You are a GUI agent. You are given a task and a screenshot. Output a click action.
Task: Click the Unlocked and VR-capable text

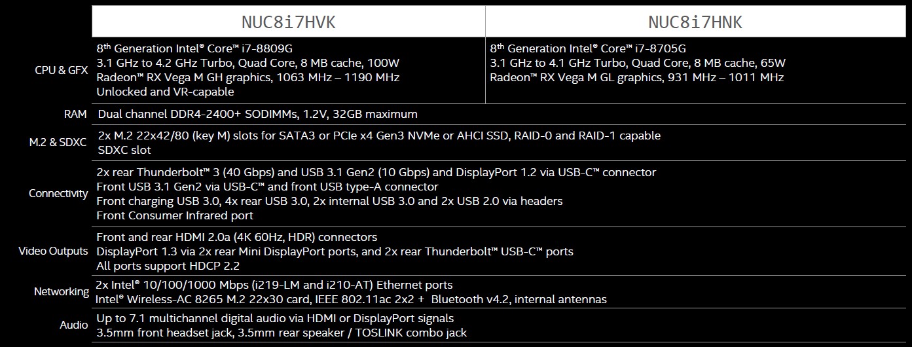click(x=165, y=92)
